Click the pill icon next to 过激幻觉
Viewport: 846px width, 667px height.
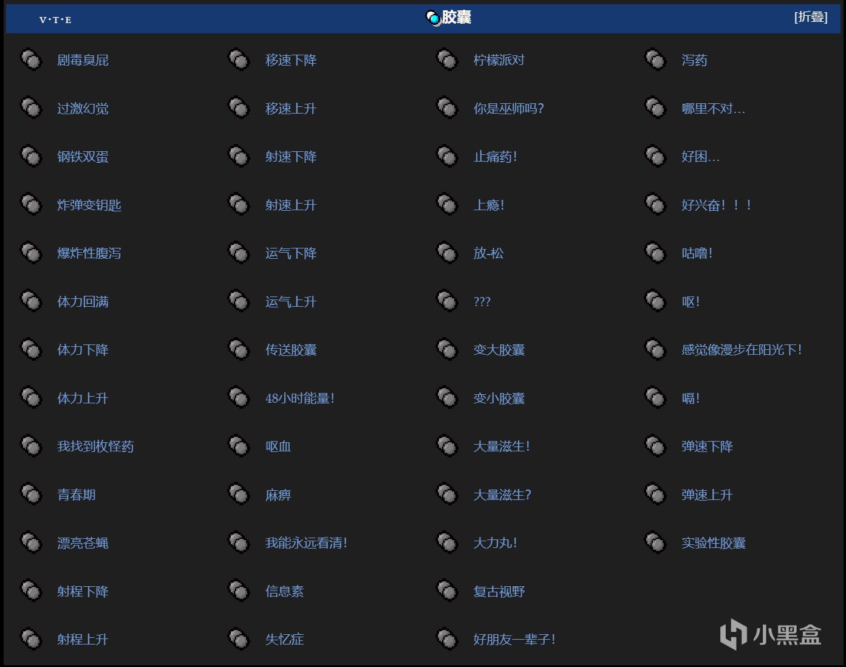[x=31, y=108]
